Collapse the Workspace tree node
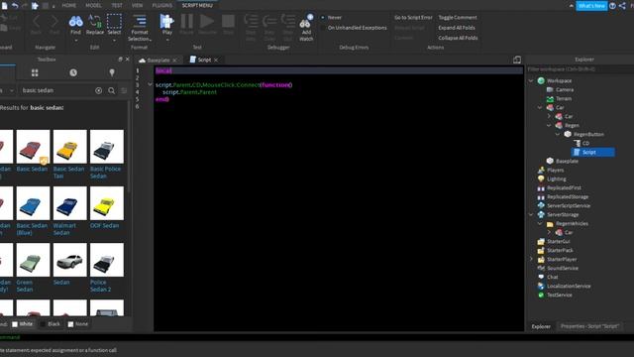This screenshot has width=634, height=357. (531, 81)
